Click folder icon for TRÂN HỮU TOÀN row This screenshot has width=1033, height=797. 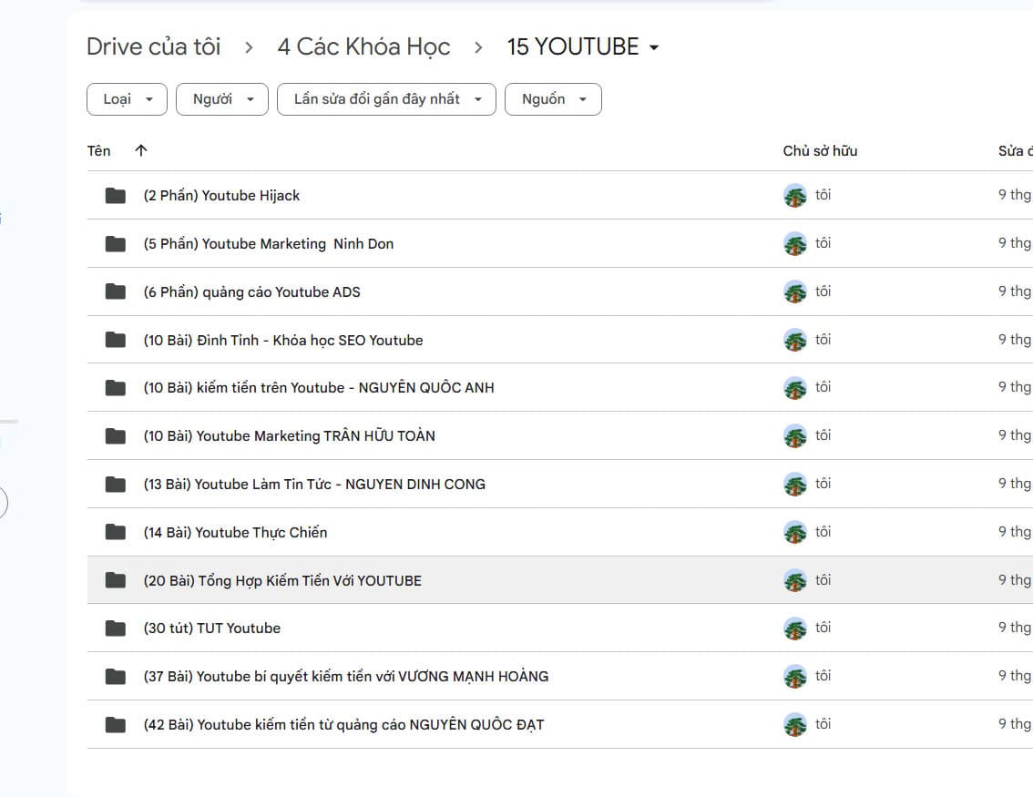point(116,436)
